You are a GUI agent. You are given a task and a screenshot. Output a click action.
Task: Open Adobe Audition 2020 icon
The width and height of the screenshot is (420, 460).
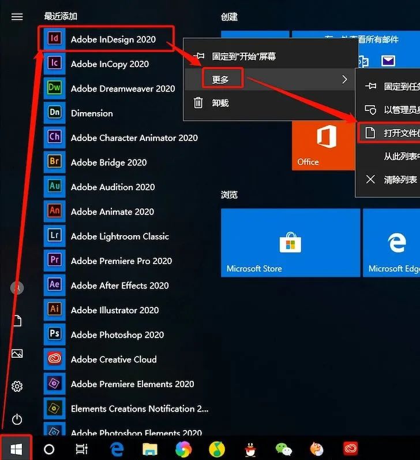(54, 186)
